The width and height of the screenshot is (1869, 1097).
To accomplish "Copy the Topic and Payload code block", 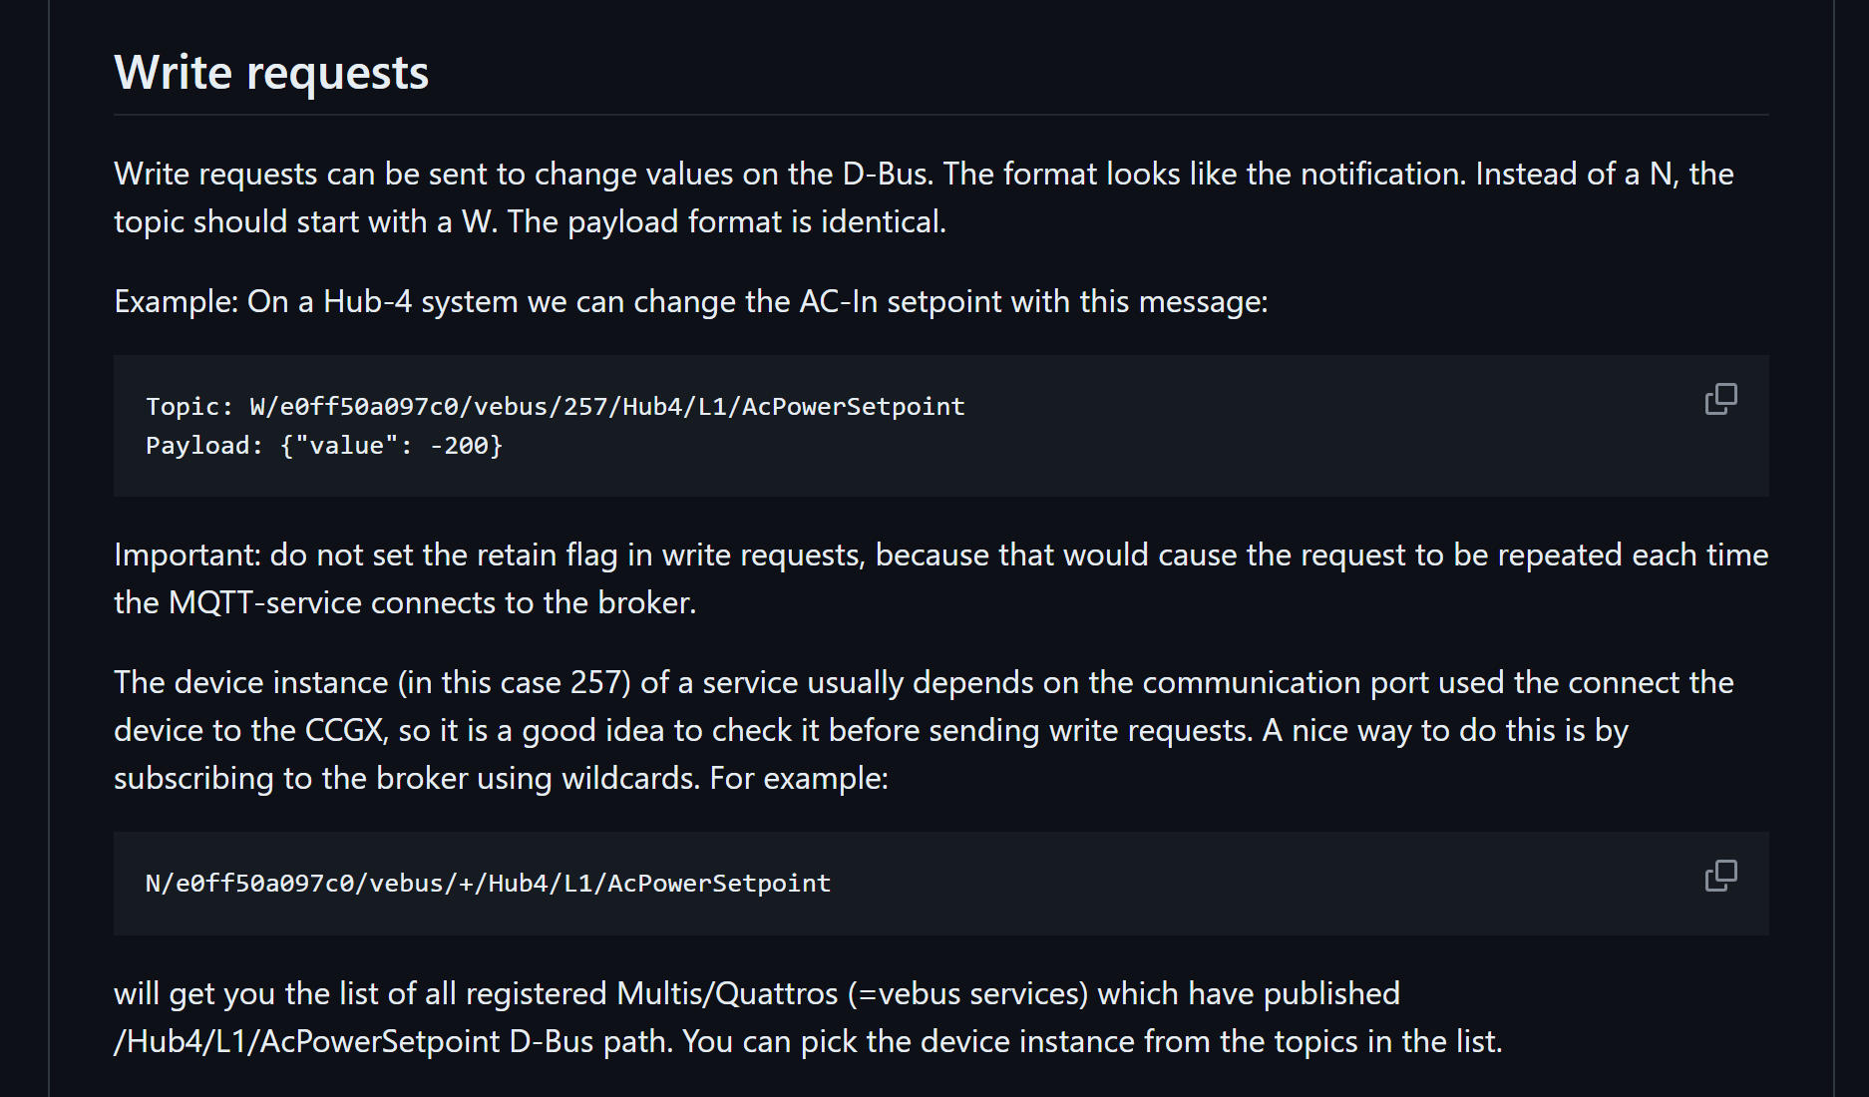I will tap(1720, 399).
